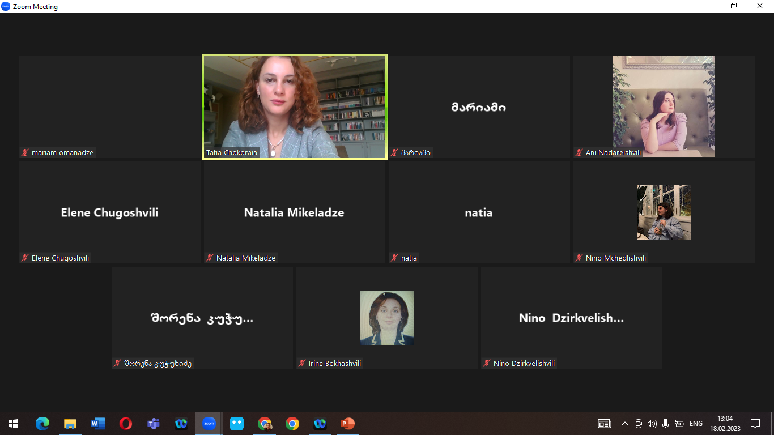Click microphone-in-use tray icon
The image size is (774, 435).
[x=666, y=424]
